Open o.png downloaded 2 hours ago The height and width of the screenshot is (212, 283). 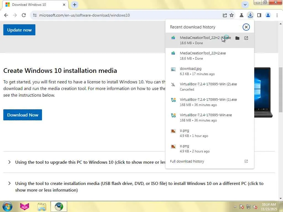tap(209, 149)
